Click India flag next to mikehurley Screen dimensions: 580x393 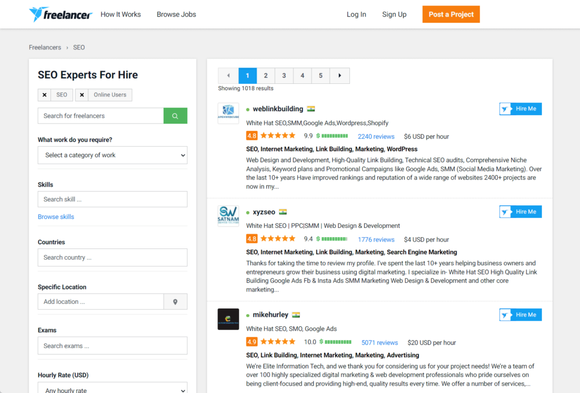pyautogui.click(x=296, y=315)
